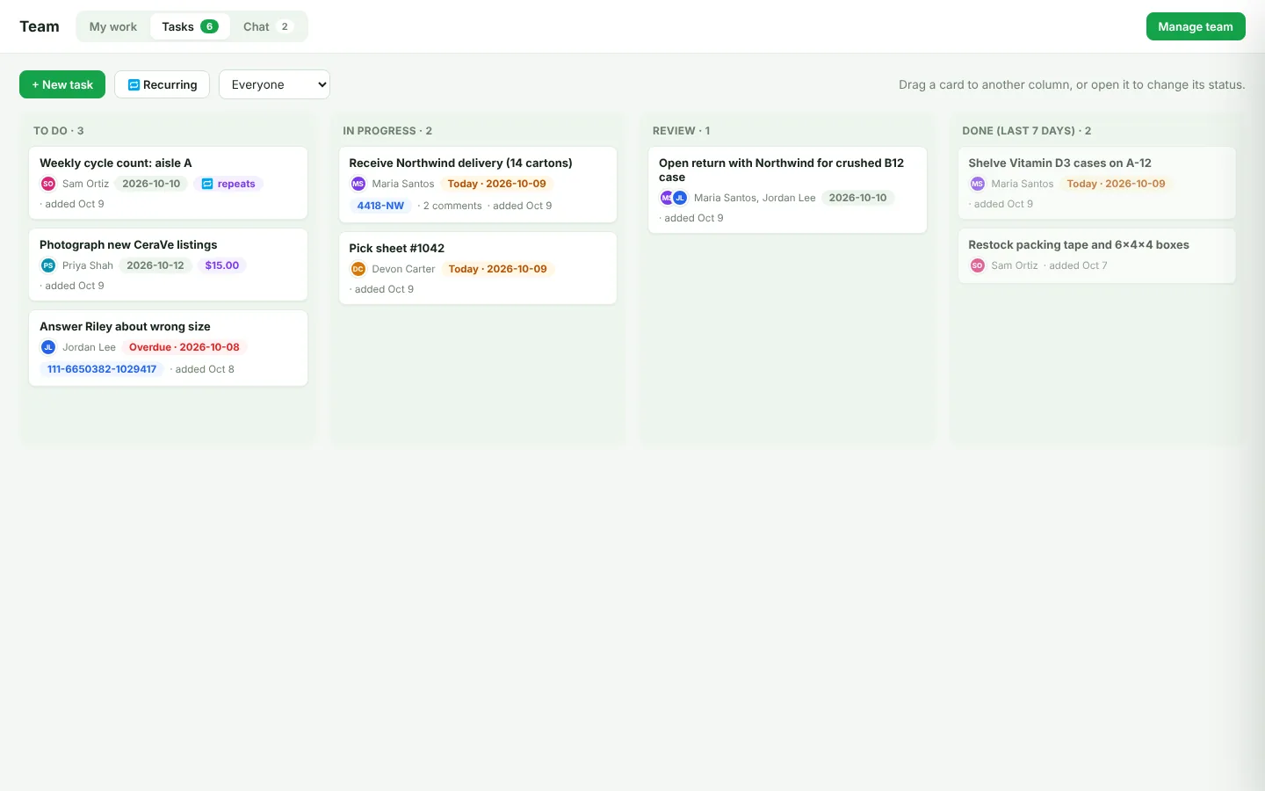
Task: Click the Today due badge on Pick sheet #1042
Action: pyautogui.click(x=497, y=269)
